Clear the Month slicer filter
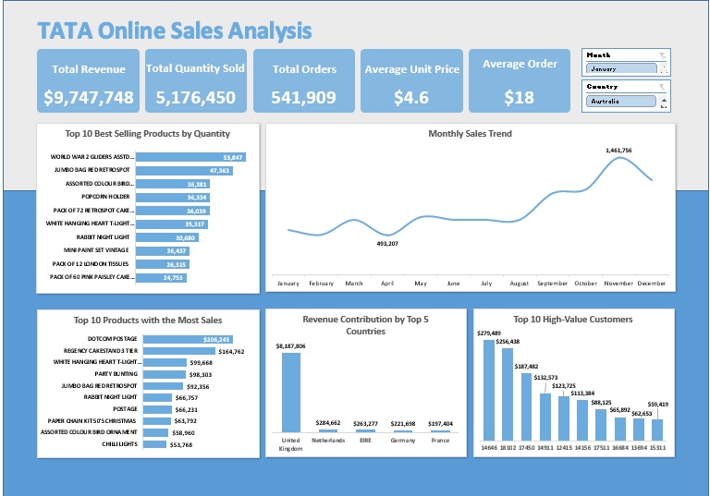Image resolution: width=710 pixels, height=496 pixels. [x=662, y=55]
